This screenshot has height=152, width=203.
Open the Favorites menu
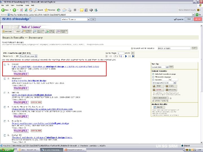(x=19, y=5)
